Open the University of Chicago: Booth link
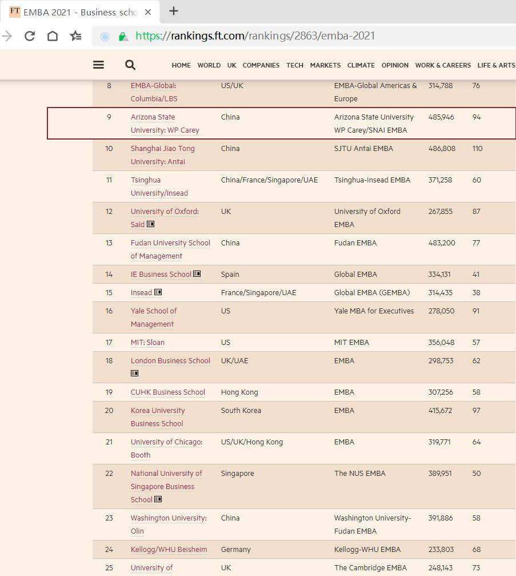Viewport: 516px width, 576px height. 167,448
